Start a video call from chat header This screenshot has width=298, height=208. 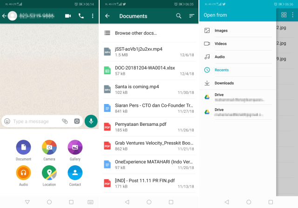(x=68, y=16)
